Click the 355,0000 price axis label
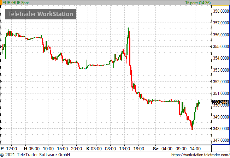230x158 pixels. click(x=221, y=47)
